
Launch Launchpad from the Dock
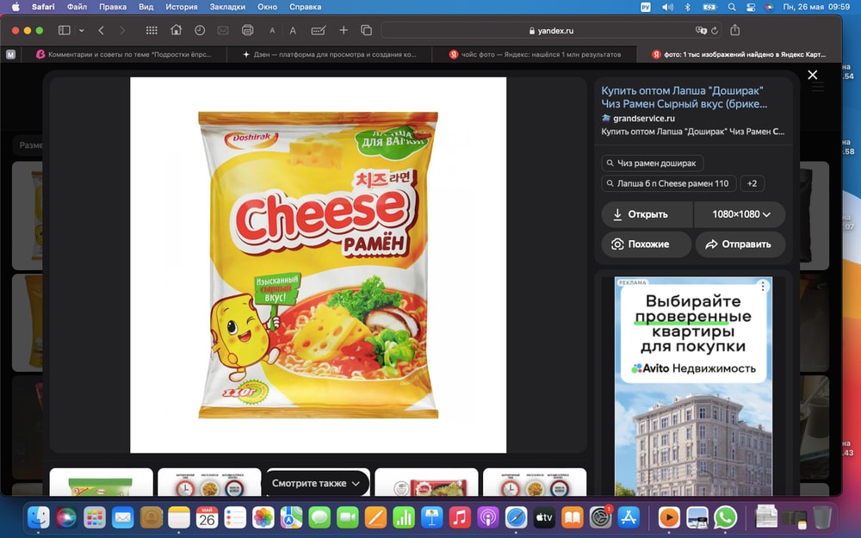click(95, 517)
